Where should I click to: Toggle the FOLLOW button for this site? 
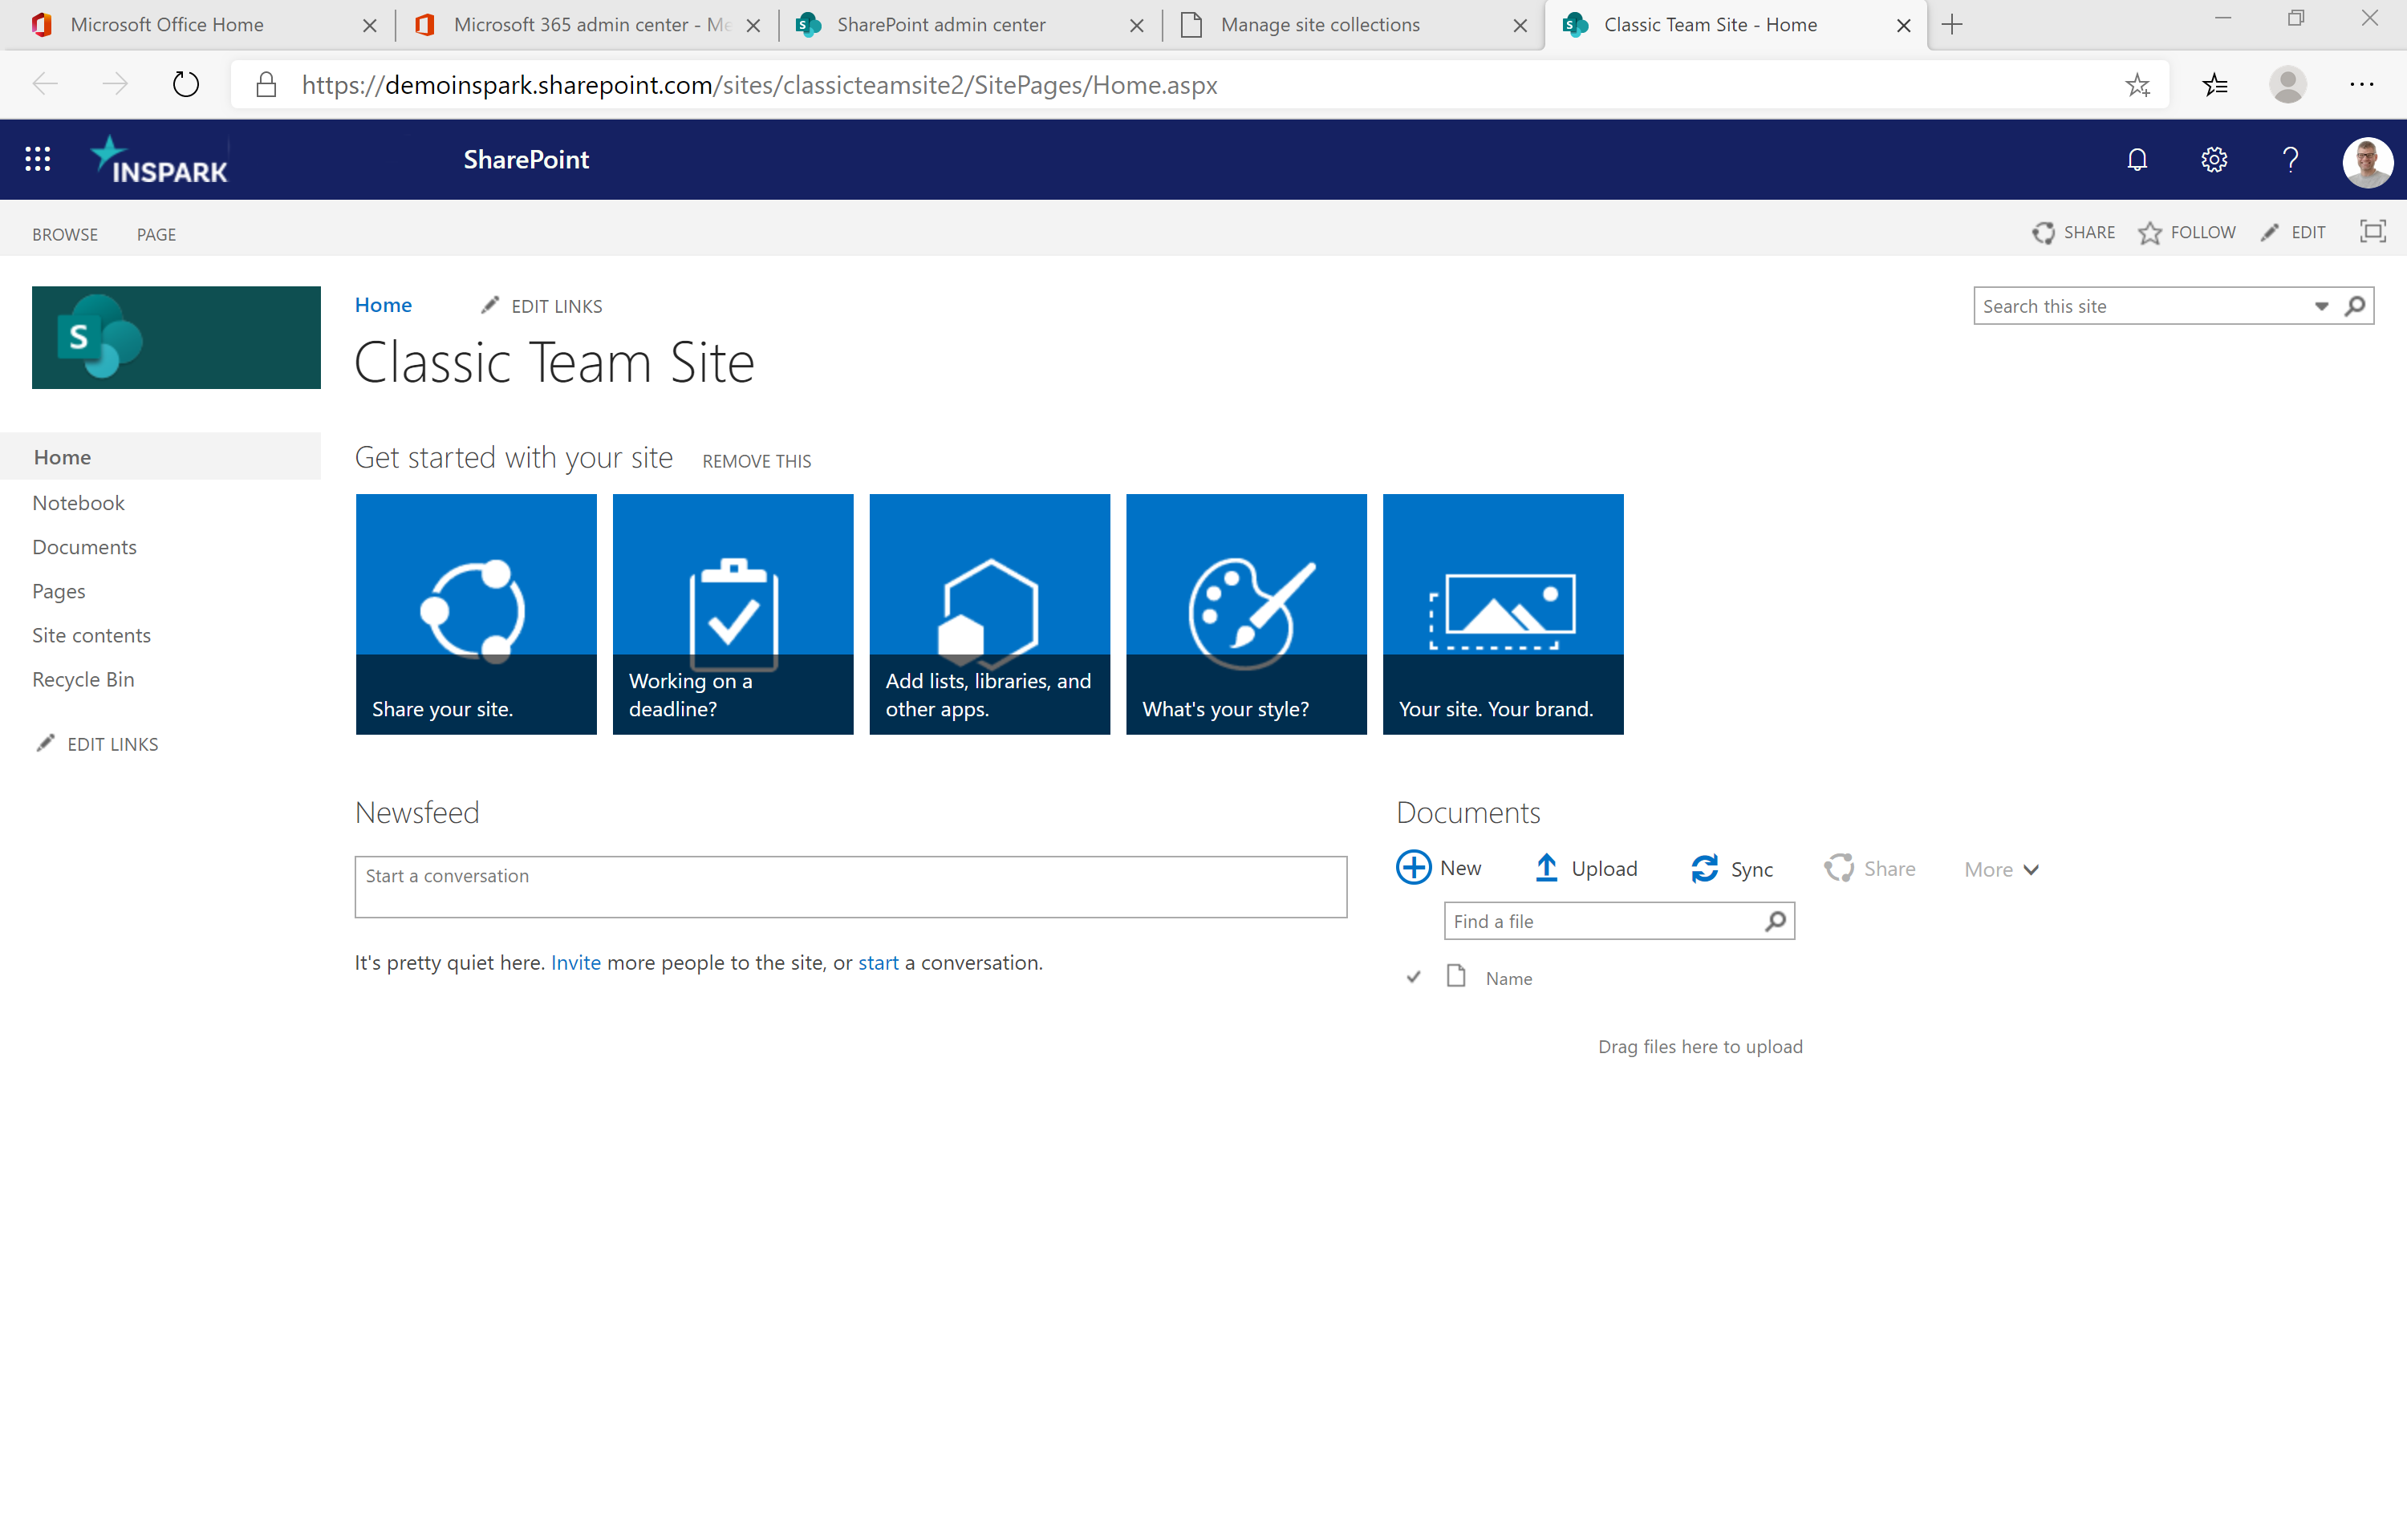click(x=2188, y=233)
